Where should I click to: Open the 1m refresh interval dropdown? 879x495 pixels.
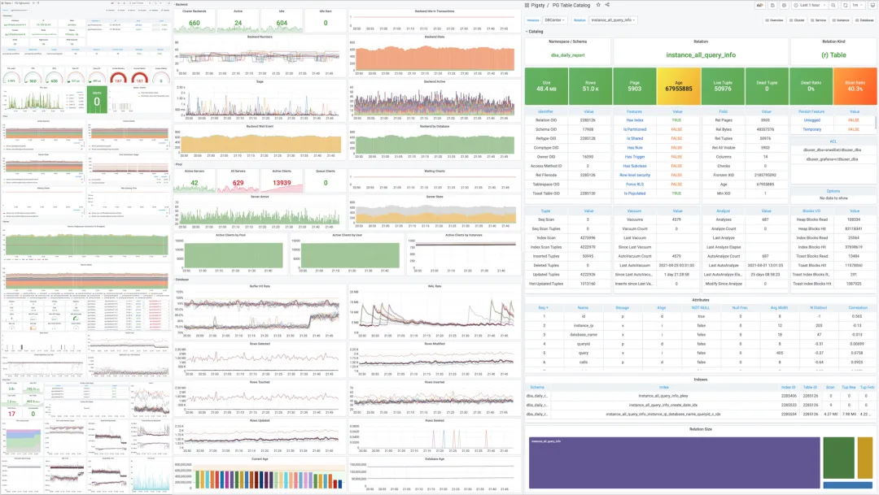click(x=857, y=5)
